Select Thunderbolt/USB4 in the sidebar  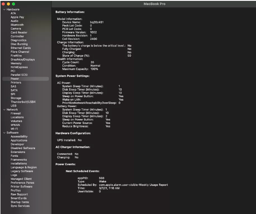[x=23, y=102]
